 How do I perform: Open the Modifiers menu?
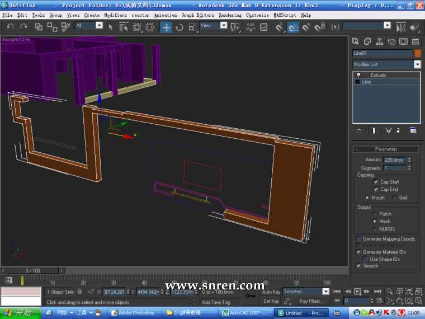[x=116, y=15]
